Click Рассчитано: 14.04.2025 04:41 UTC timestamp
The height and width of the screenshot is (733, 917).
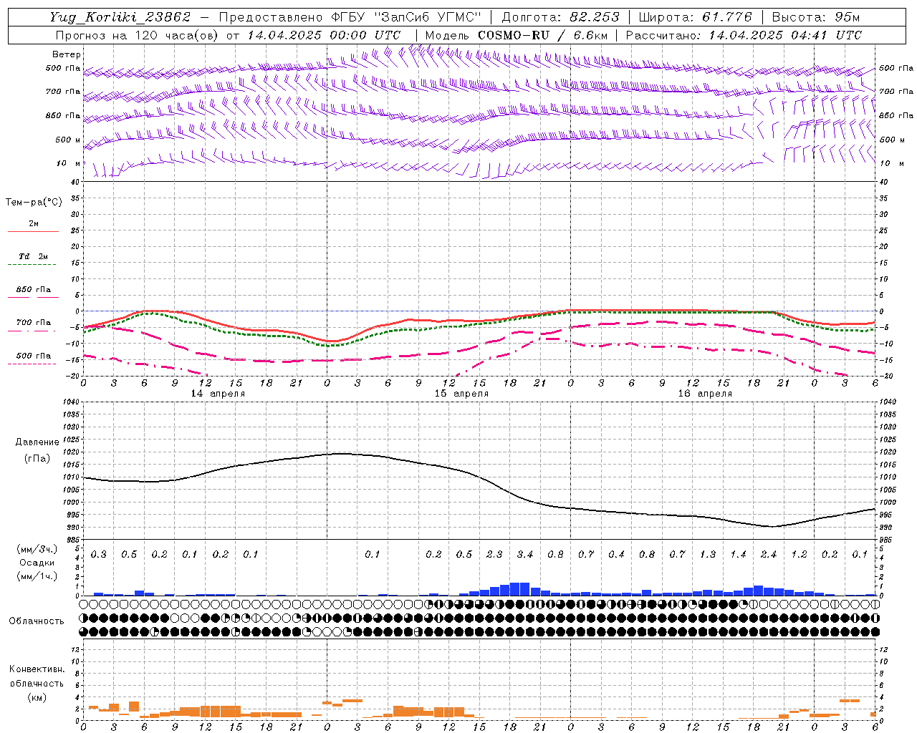pos(744,35)
